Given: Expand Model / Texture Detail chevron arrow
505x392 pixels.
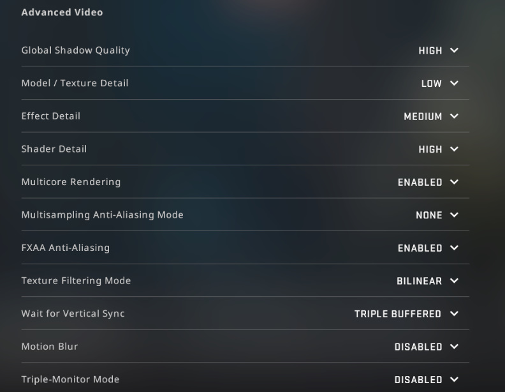Looking at the screenshot, I should (454, 83).
